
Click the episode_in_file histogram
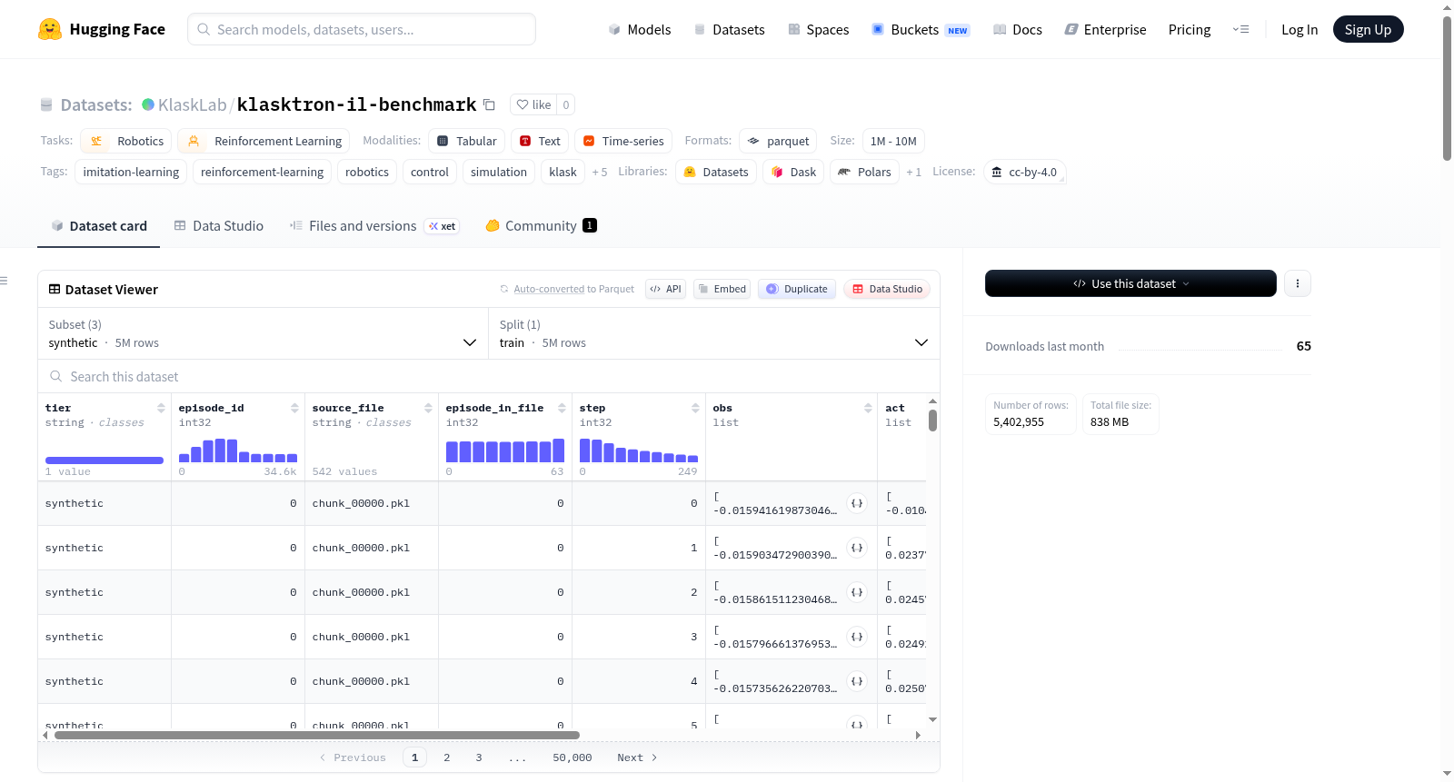pyautogui.click(x=505, y=450)
